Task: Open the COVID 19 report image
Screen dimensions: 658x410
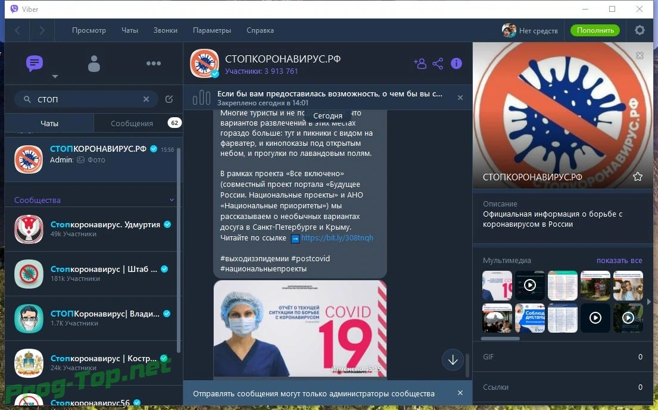Action: click(x=300, y=328)
